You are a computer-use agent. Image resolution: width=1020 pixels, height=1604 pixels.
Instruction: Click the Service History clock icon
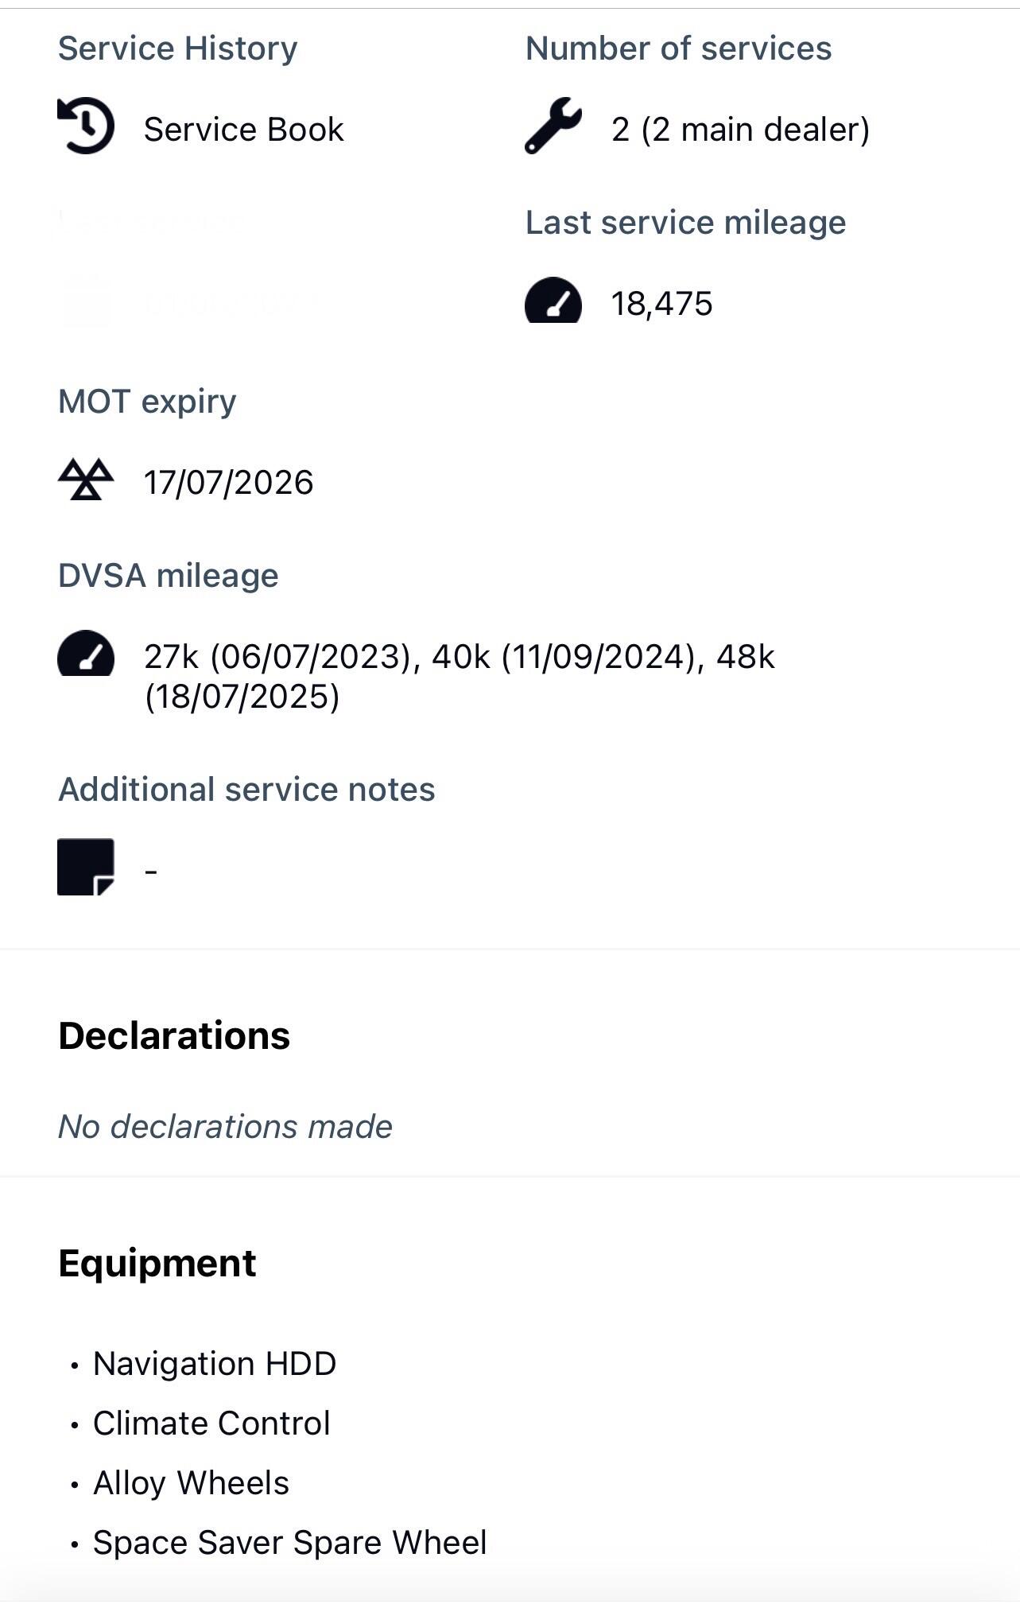click(86, 126)
